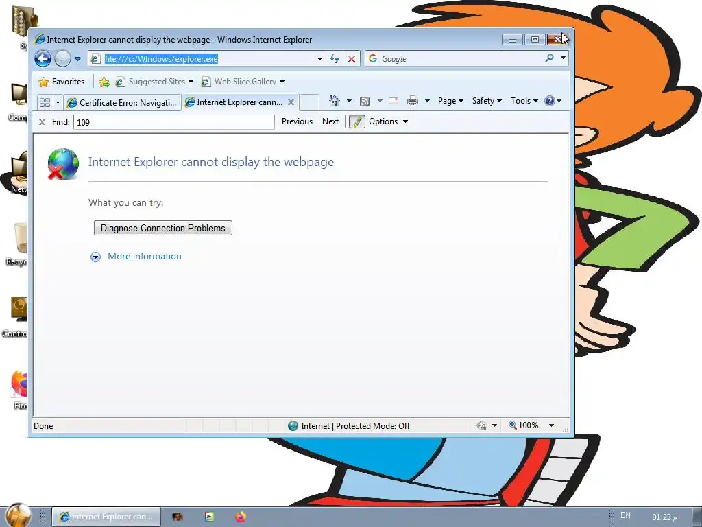The width and height of the screenshot is (702, 527).
Task: Open a new blank tab
Action: pyautogui.click(x=309, y=102)
